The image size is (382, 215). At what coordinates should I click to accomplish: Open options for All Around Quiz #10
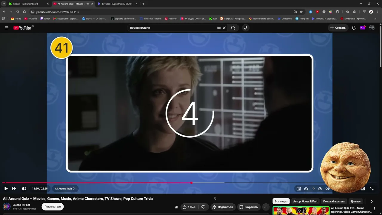coord(374,209)
